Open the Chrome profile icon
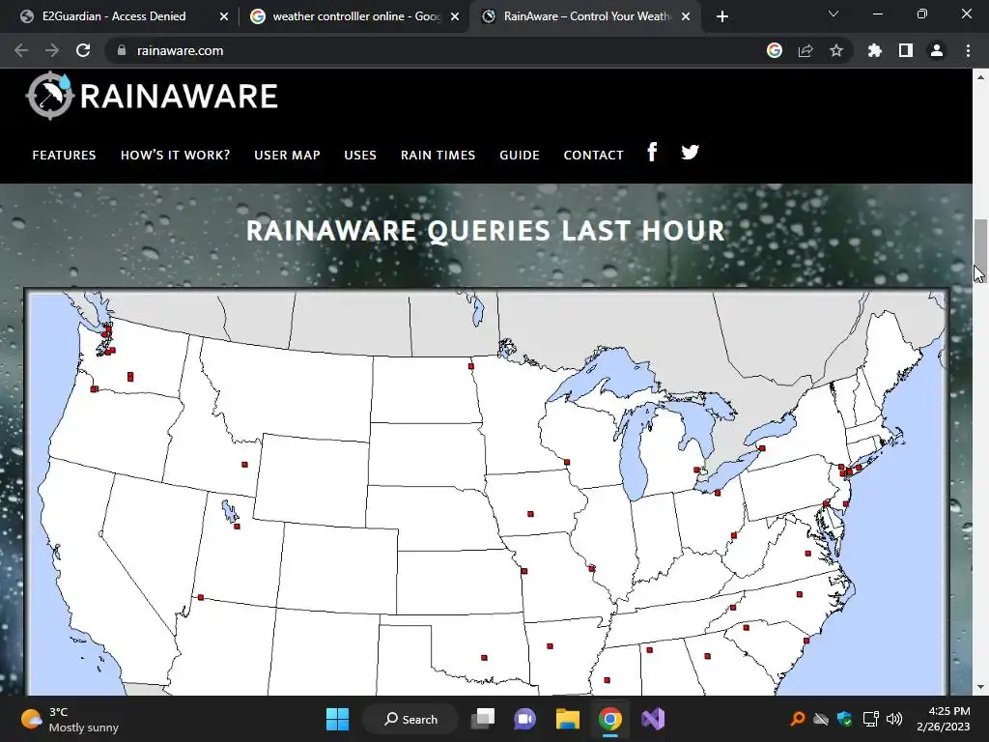 click(x=937, y=50)
